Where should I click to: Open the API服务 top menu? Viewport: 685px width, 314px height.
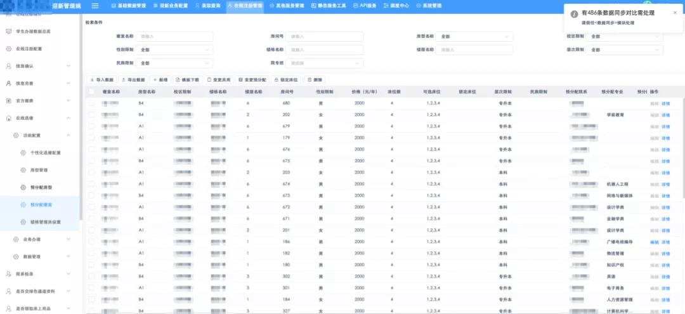click(x=365, y=6)
